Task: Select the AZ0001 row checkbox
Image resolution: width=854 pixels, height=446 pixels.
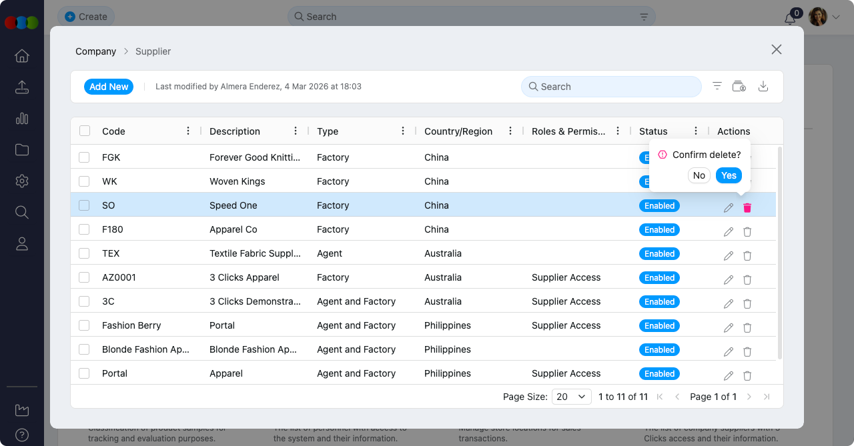Action: click(x=84, y=277)
